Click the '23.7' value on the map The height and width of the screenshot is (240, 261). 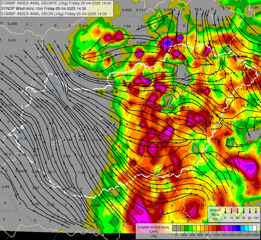(x=37, y=155)
